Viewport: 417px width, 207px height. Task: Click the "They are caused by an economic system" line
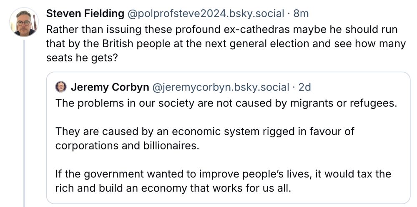point(205,131)
